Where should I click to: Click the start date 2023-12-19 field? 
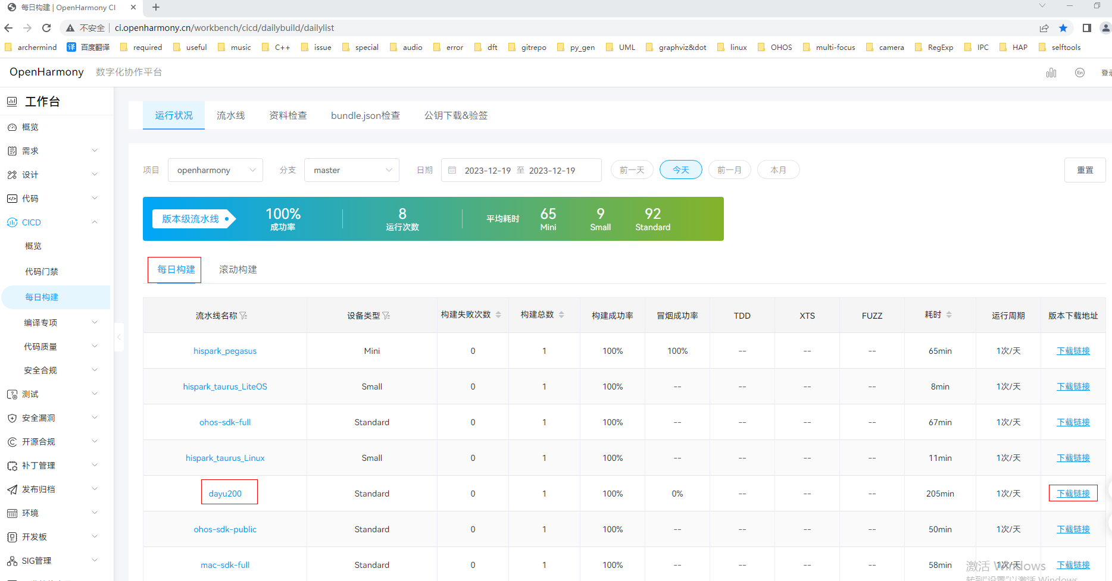point(488,171)
